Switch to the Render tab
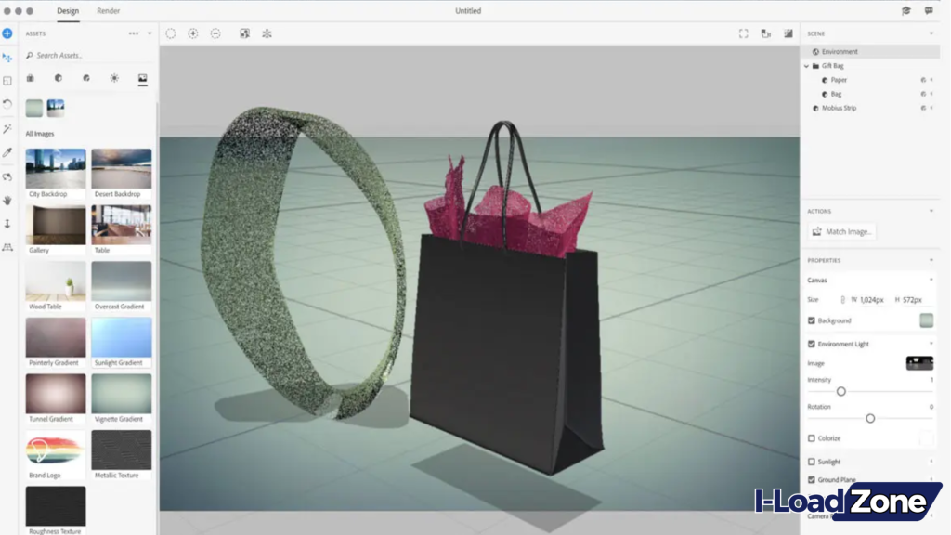Screen dimensions: 951x535 [108, 10]
